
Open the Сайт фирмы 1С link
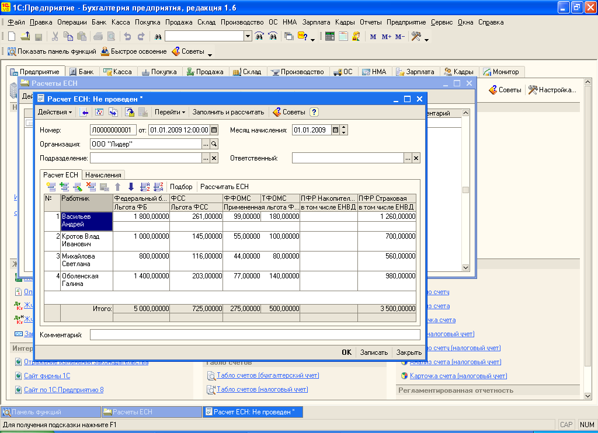(x=47, y=376)
